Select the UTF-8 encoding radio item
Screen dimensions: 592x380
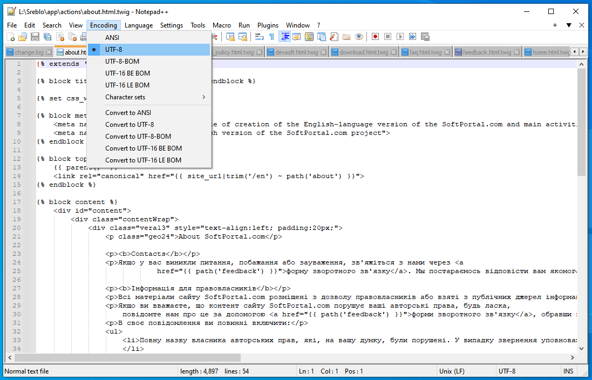[149, 50]
